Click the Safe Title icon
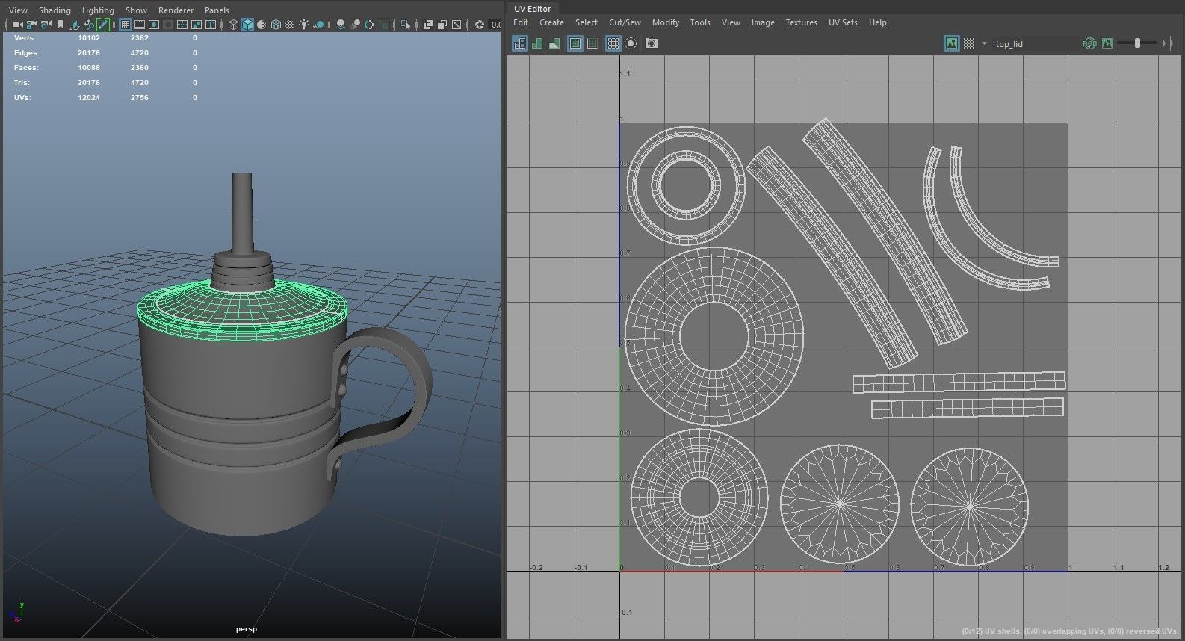This screenshot has width=1185, height=641. point(211,25)
